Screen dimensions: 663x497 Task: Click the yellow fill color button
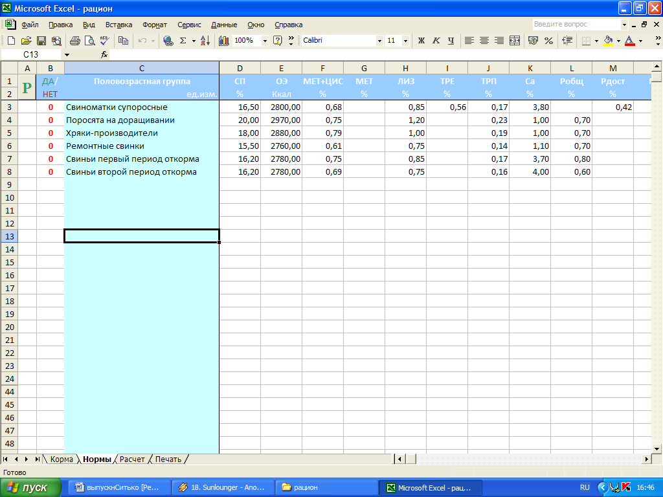pyautogui.click(x=608, y=41)
